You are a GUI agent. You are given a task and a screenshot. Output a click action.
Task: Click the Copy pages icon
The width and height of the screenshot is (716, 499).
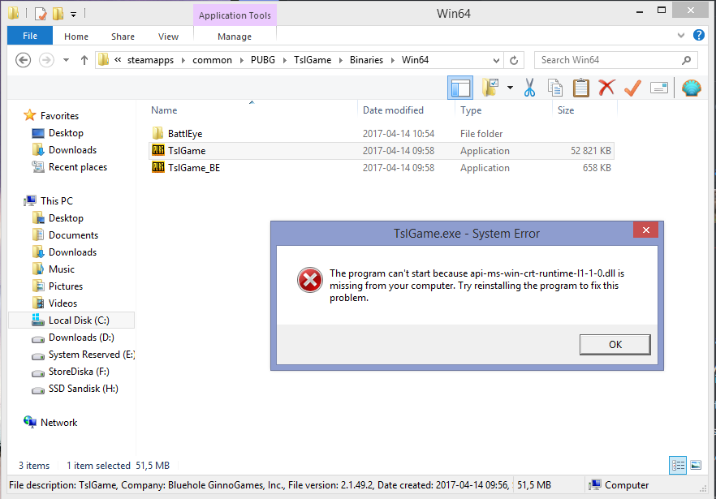click(x=554, y=88)
